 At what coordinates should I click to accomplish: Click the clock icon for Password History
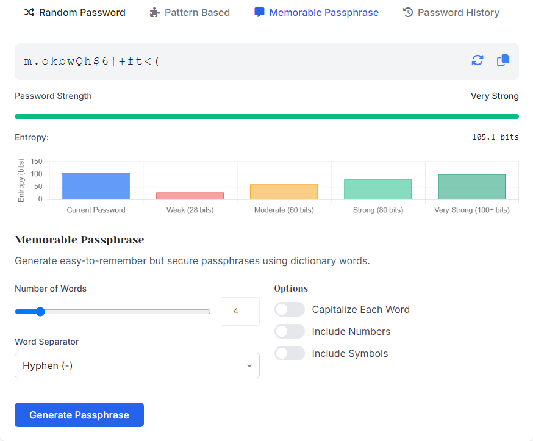tap(408, 13)
